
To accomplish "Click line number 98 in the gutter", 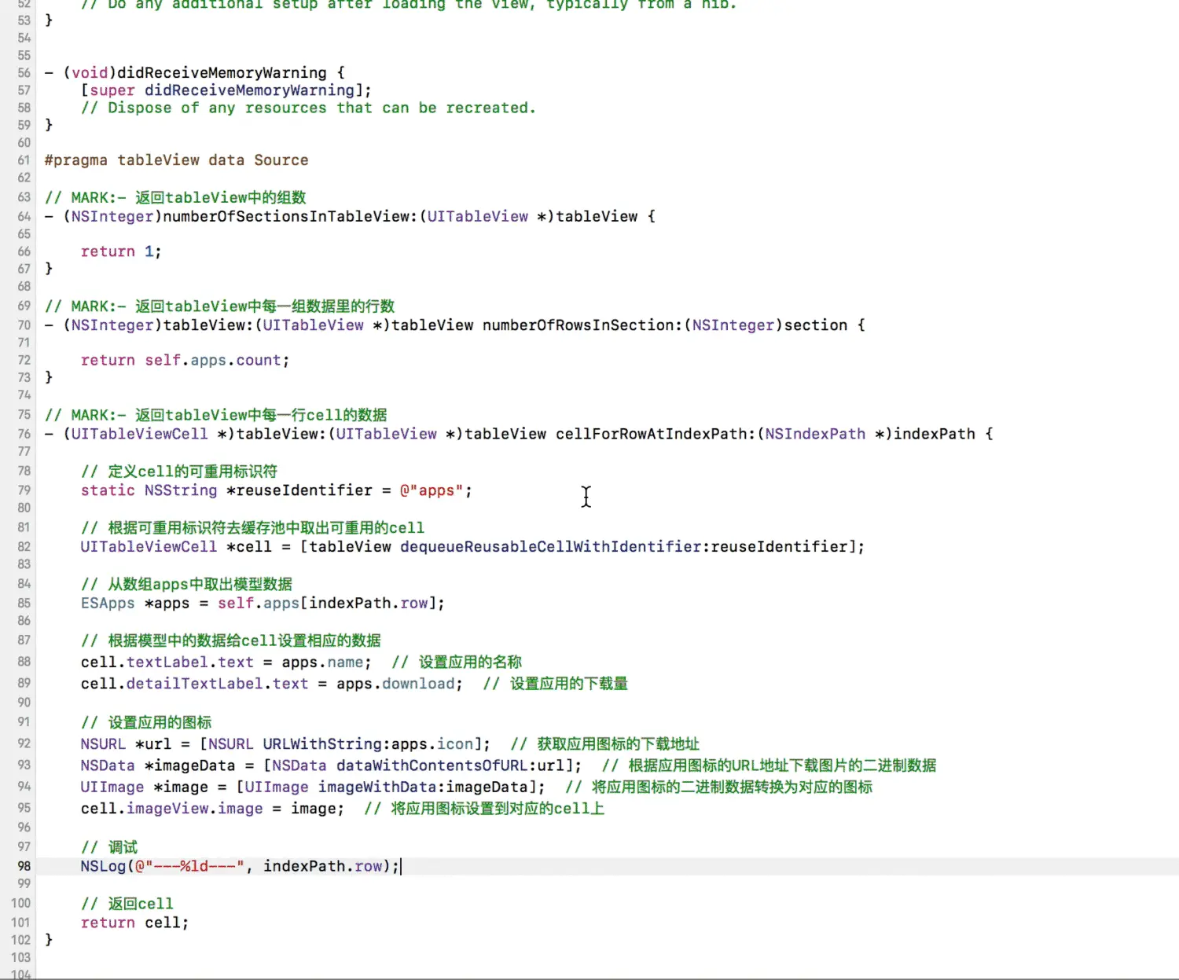I will tap(24, 866).
